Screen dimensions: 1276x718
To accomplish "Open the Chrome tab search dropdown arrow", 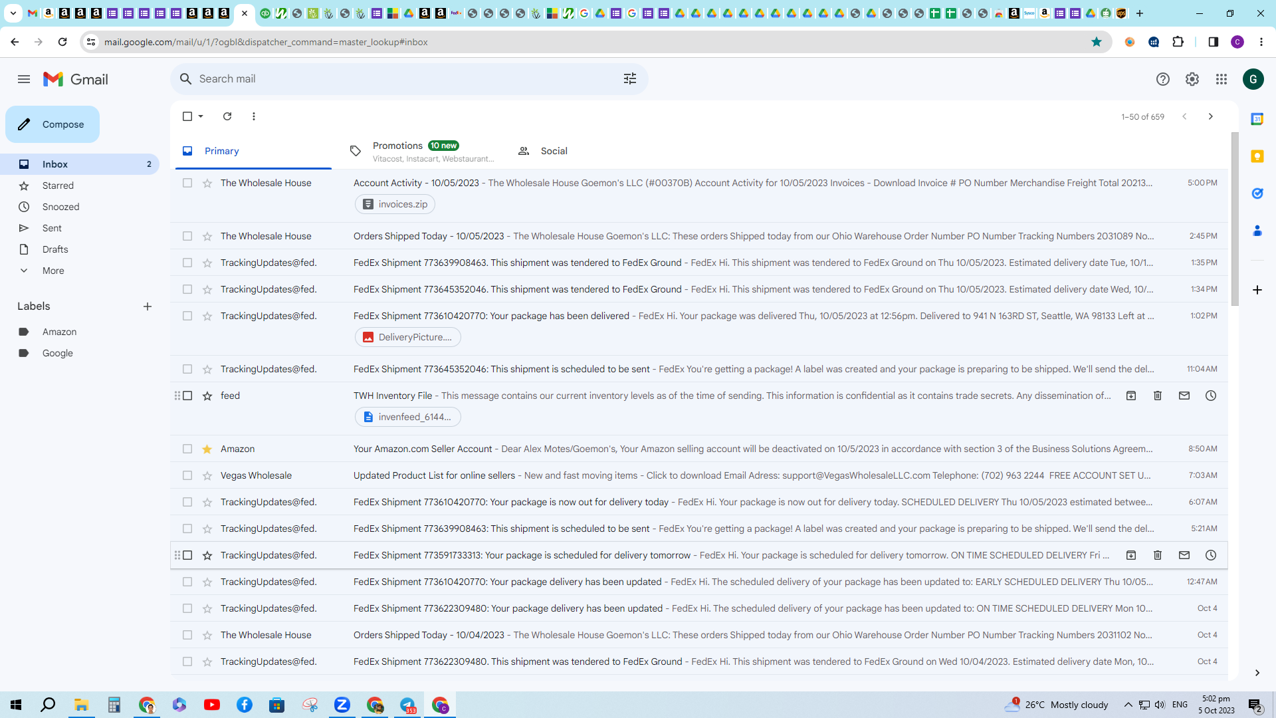I will click(x=13, y=13).
